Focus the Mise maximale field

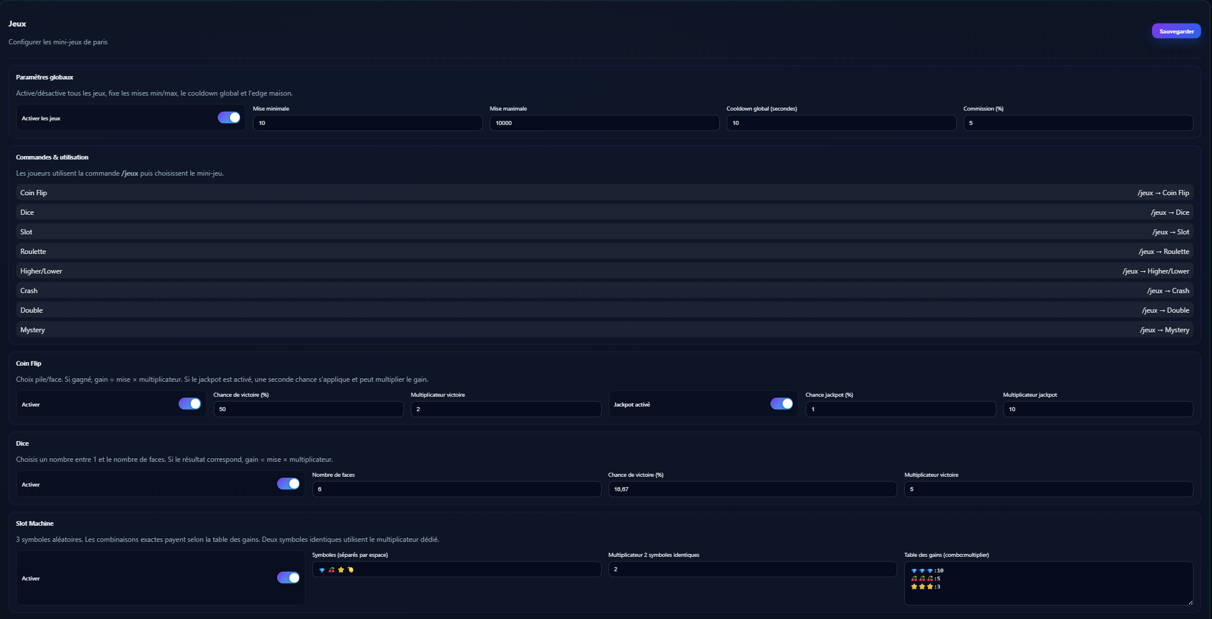604,123
